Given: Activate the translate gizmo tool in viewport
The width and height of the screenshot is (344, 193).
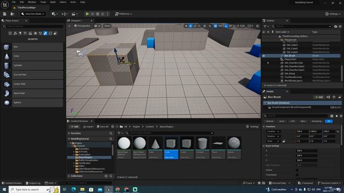Looking at the screenshot, I should coord(190,26).
